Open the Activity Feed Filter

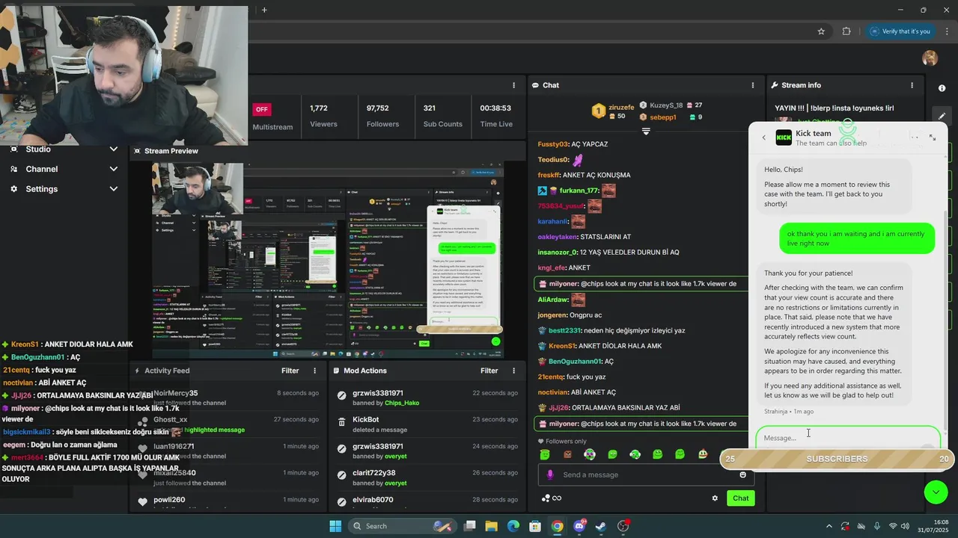pos(290,371)
